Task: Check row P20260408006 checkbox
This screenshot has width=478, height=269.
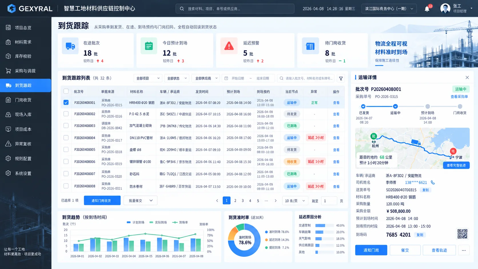Action: point(66,162)
